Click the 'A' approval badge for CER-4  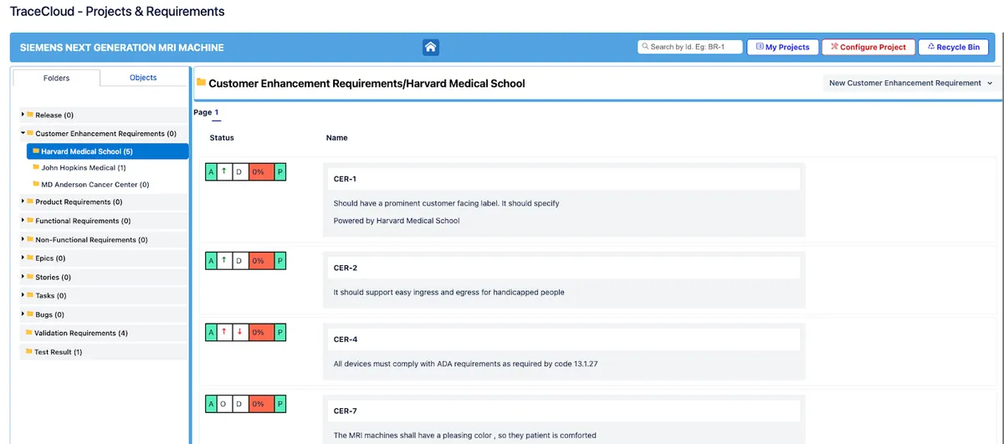click(x=212, y=332)
